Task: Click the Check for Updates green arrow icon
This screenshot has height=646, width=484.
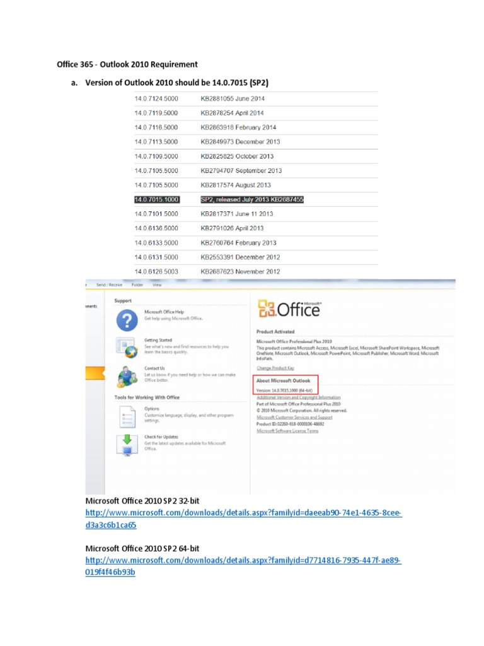Action: [127, 445]
